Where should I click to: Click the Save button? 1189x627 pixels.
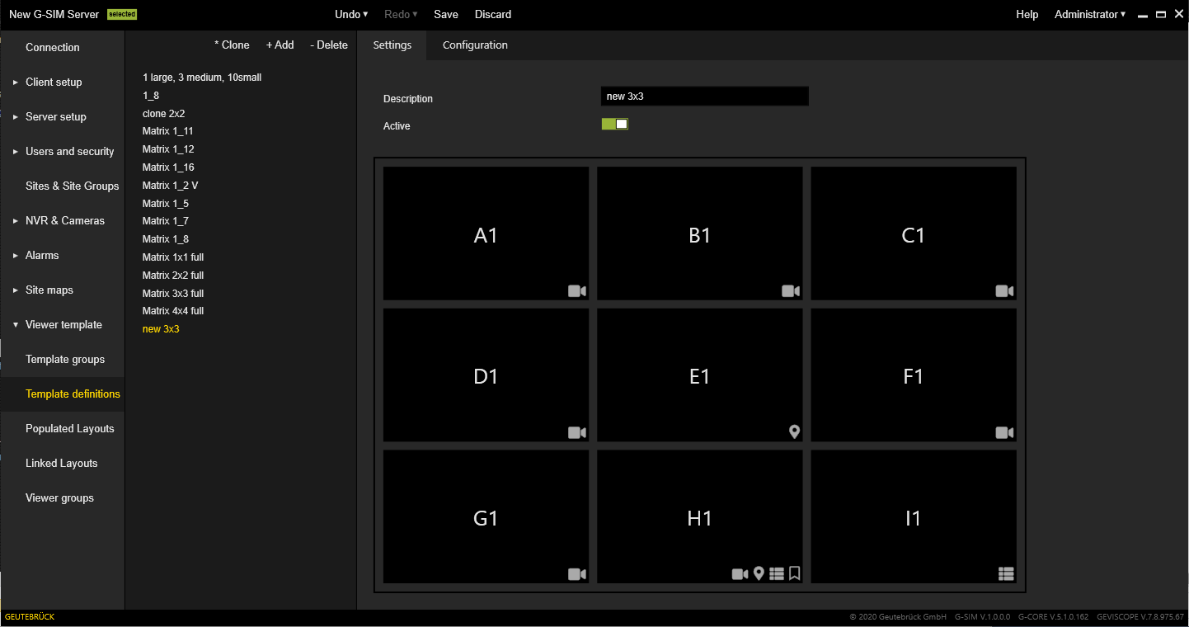pos(446,15)
